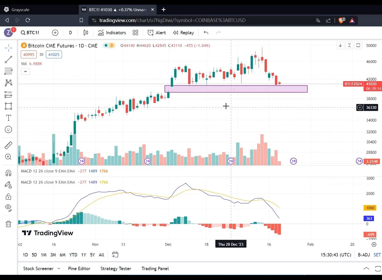Open chart settings gear on time axis

(374, 244)
